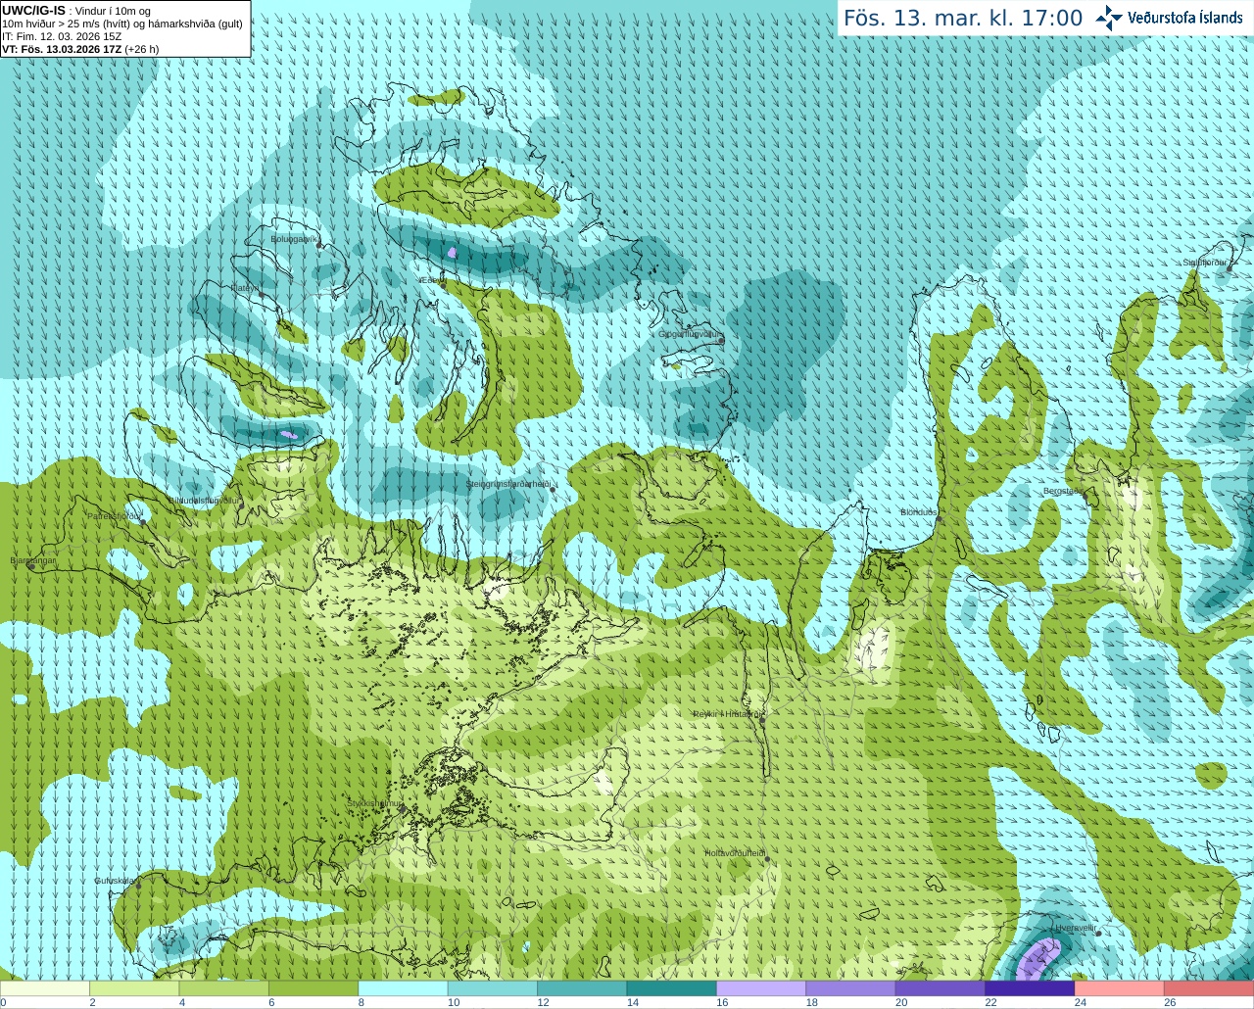This screenshot has height=1009, width=1254.
Task: Click the Gufuskálar station label
Action: click(x=115, y=881)
